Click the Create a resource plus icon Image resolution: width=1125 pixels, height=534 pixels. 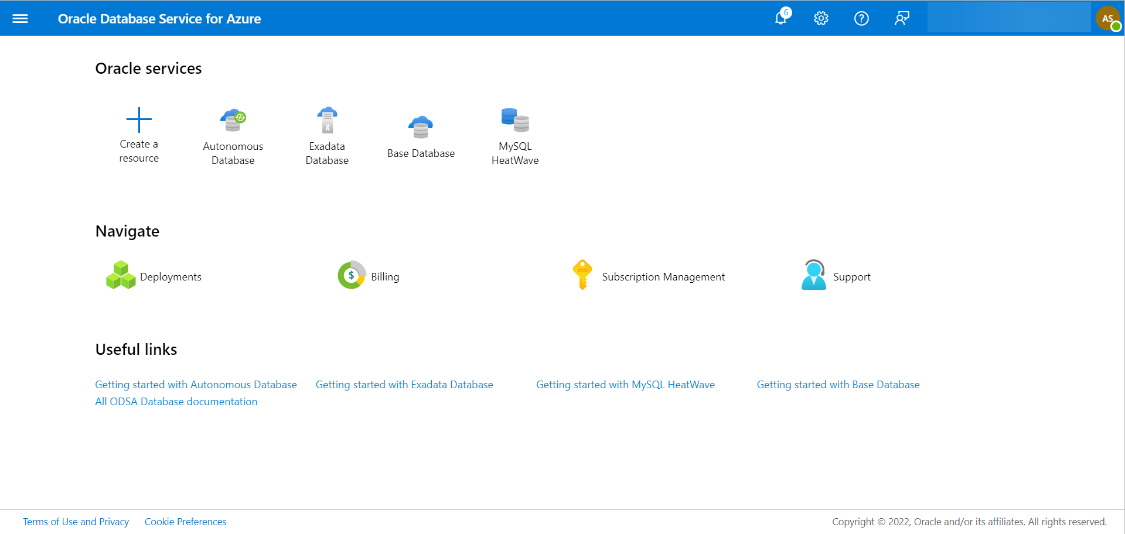point(139,120)
